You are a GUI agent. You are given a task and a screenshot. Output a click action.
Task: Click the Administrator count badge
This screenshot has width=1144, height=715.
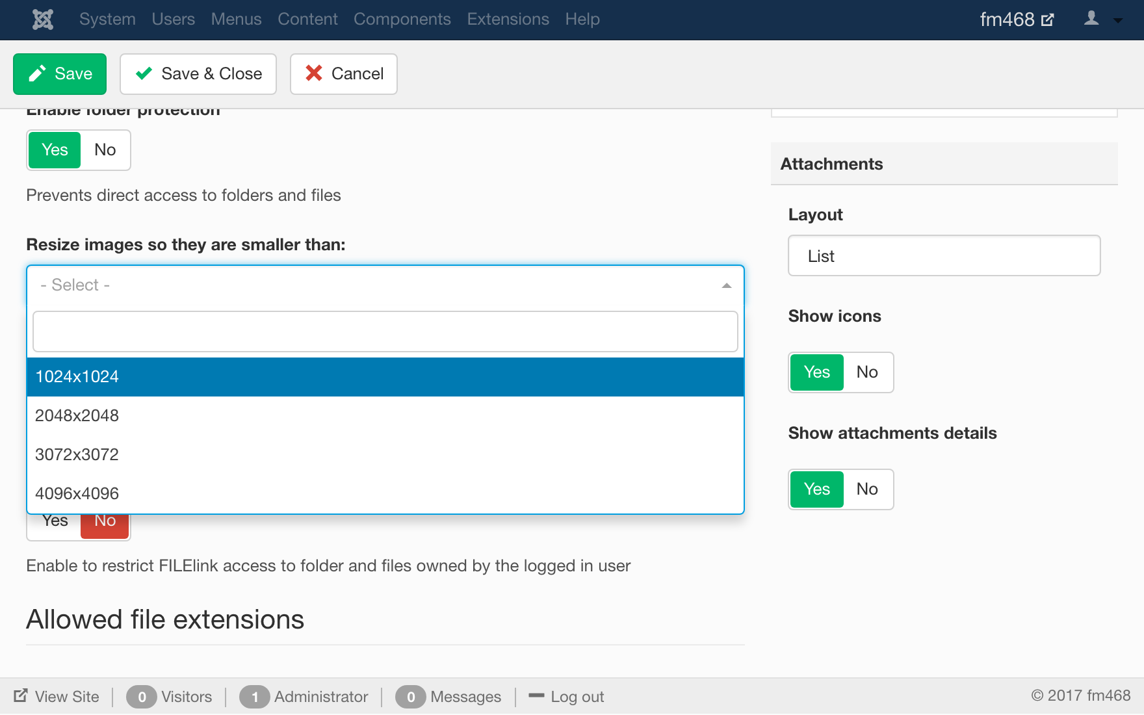click(254, 697)
